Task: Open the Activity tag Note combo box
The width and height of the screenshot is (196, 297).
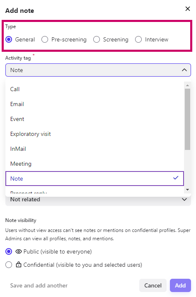Action: (98, 70)
